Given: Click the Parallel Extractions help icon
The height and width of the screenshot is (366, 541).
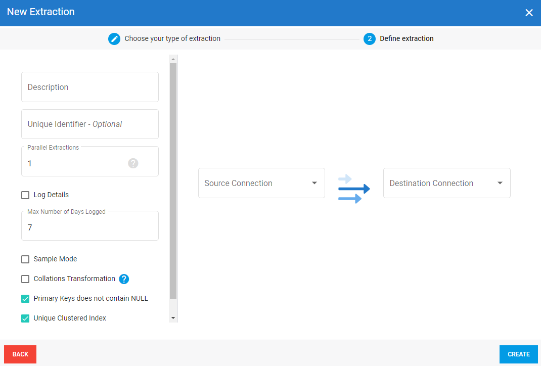Looking at the screenshot, I should (133, 163).
